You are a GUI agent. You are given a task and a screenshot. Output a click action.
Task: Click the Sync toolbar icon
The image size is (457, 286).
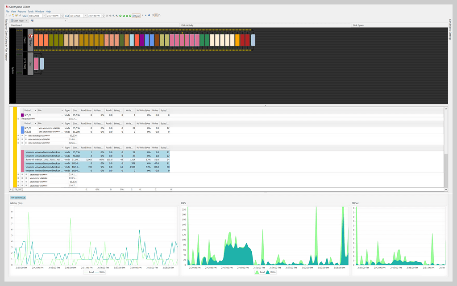pos(136,15)
